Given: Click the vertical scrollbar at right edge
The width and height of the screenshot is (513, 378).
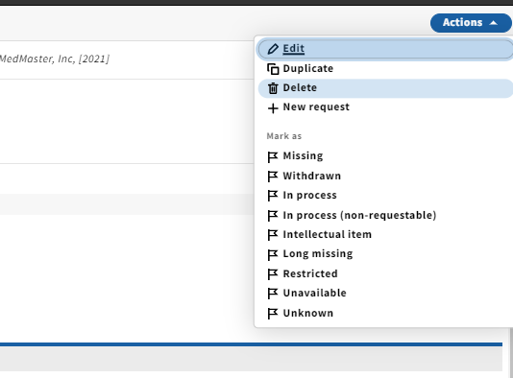Looking at the screenshot, I should click(x=511, y=352).
